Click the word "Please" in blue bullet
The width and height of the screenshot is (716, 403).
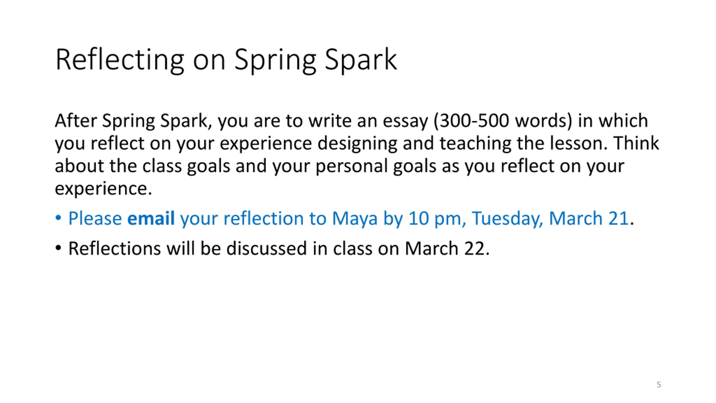[95, 218]
